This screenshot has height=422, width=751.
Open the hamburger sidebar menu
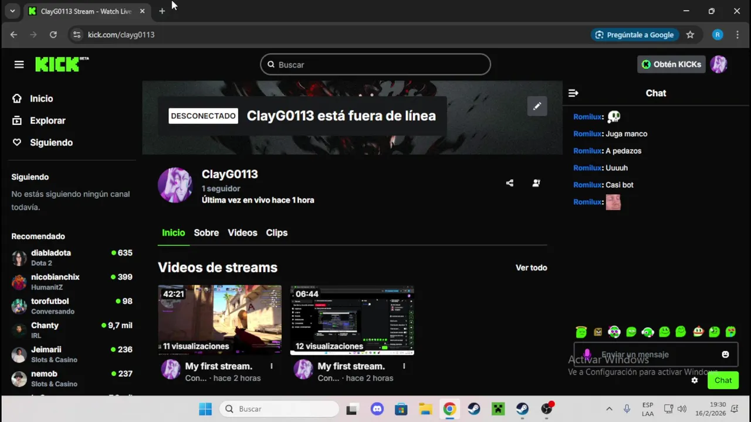point(19,64)
